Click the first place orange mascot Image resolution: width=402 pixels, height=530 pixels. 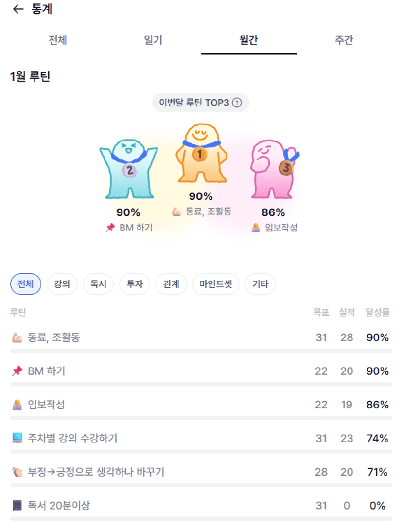tap(201, 154)
